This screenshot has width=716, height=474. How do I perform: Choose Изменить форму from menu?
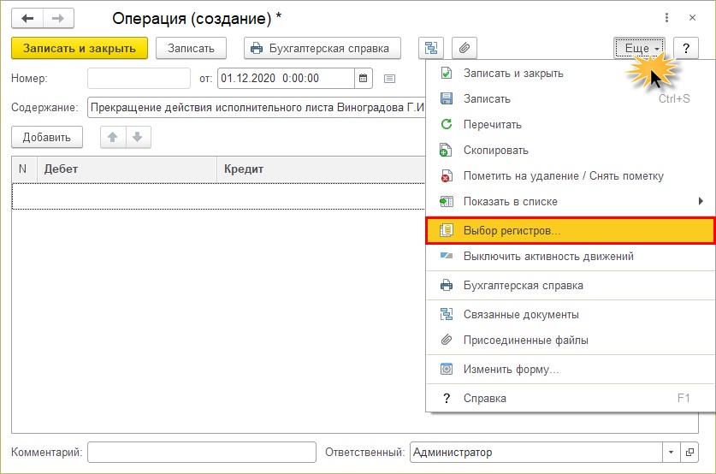(x=511, y=370)
